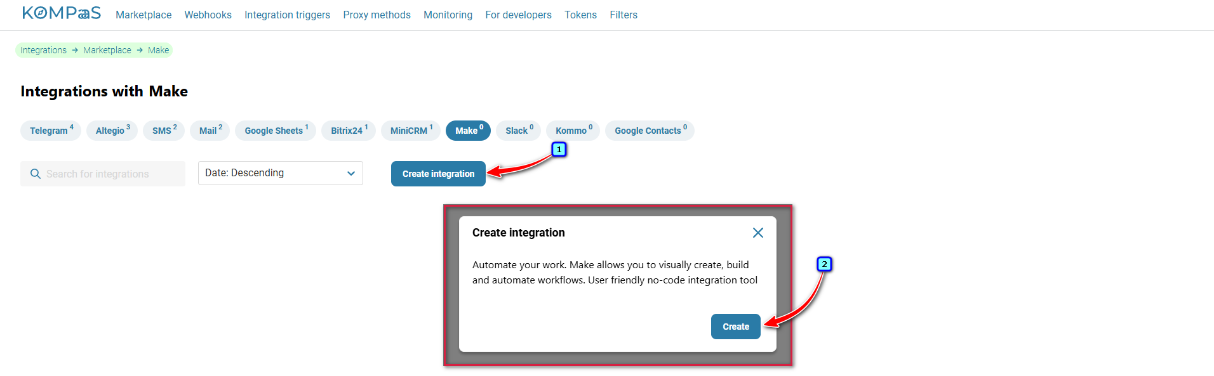Select the Make integrations tab
The width and height of the screenshot is (1214, 376).
[469, 131]
